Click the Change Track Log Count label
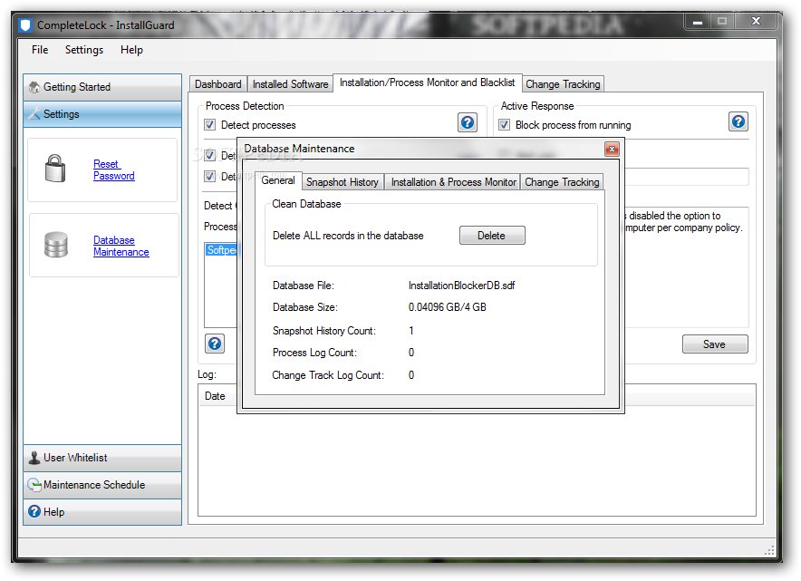 (x=328, y=375)
